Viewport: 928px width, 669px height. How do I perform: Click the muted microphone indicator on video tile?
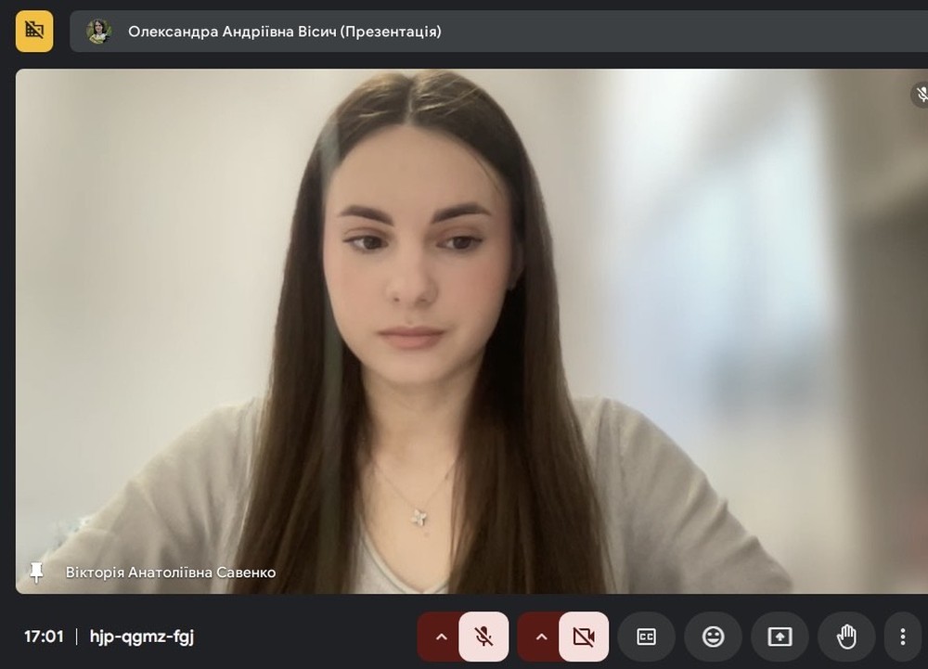tap(921, 93)
